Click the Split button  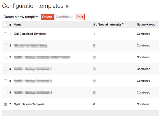point(80,17)
